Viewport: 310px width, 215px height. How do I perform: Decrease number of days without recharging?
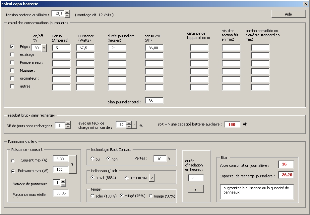68,127
